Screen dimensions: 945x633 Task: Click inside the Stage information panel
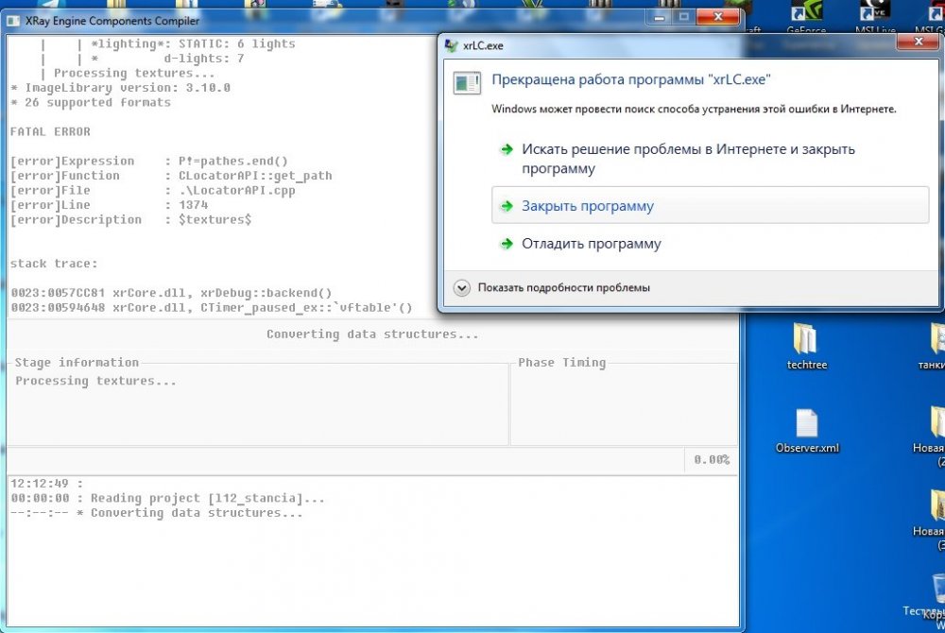257,406
